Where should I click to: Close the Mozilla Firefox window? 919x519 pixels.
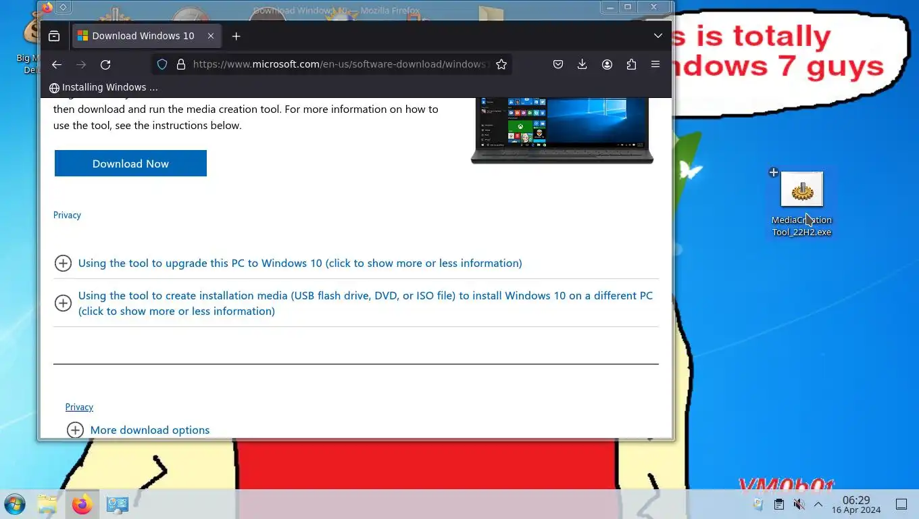654,7
